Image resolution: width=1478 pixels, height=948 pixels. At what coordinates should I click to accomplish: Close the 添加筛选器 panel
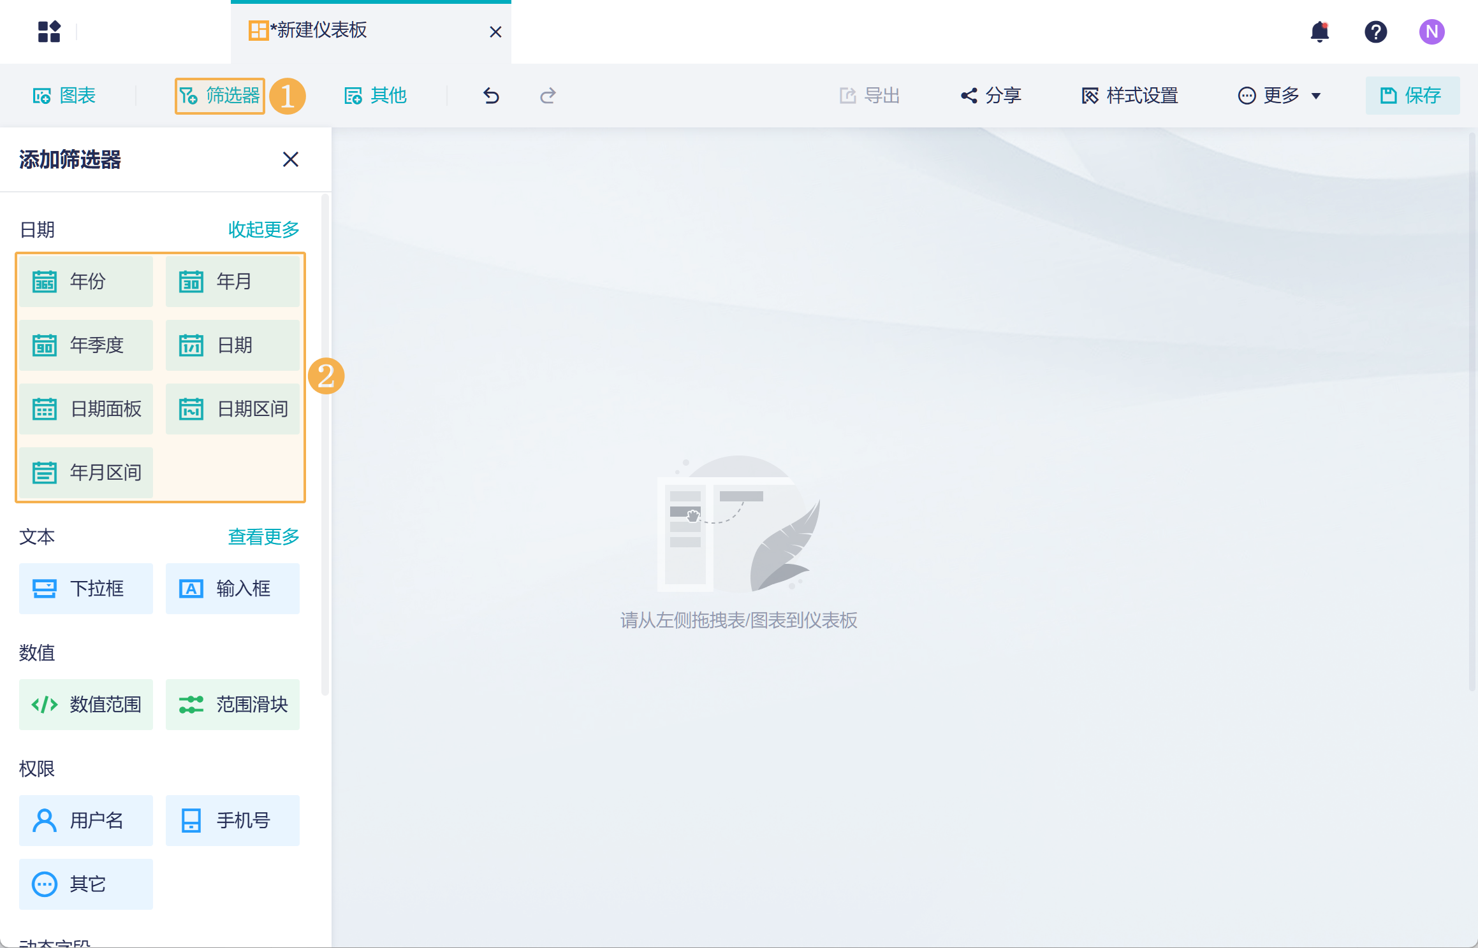[291, 159]
